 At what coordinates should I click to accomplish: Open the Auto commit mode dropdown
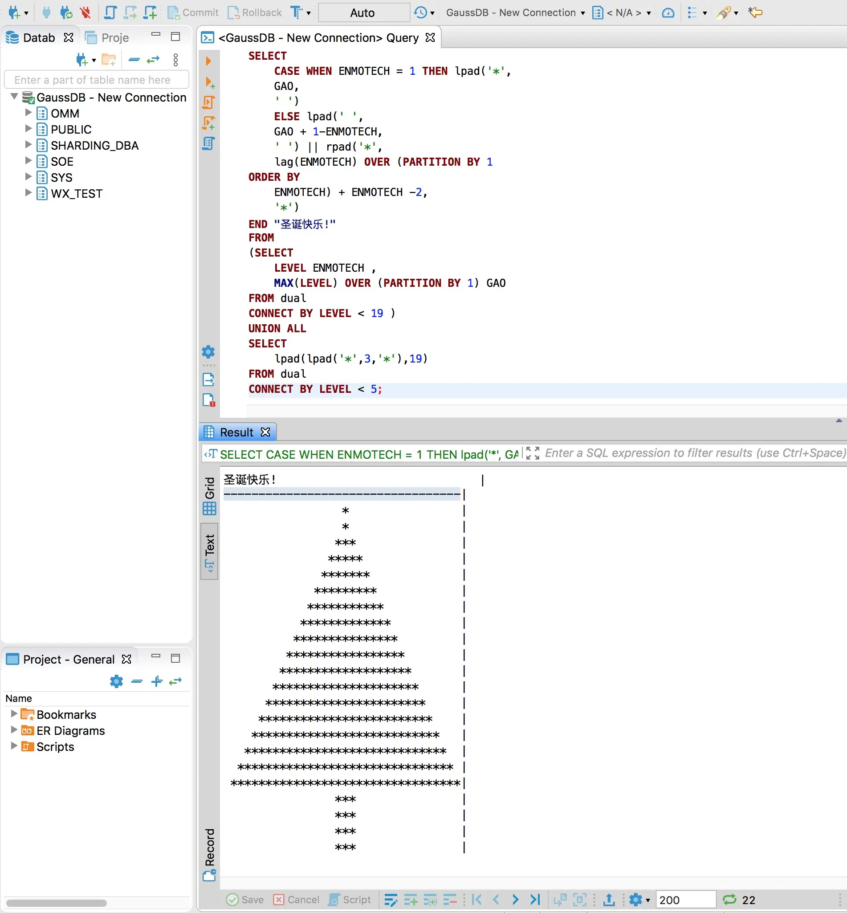point(363,12)
